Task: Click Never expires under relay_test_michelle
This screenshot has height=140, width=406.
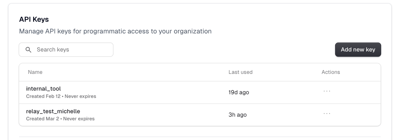Action: tap(79, 119)
